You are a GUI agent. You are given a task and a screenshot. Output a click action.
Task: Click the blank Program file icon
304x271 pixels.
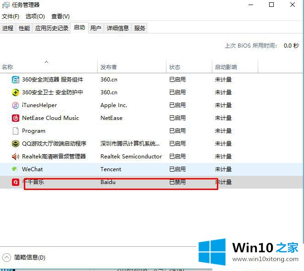pos(16,131)
